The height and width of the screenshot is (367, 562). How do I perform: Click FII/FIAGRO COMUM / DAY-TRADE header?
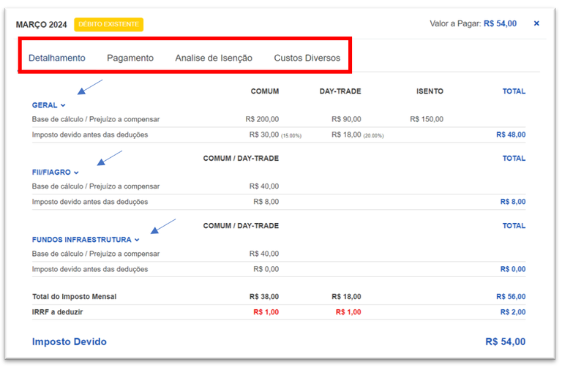click(x=241, y=158)
